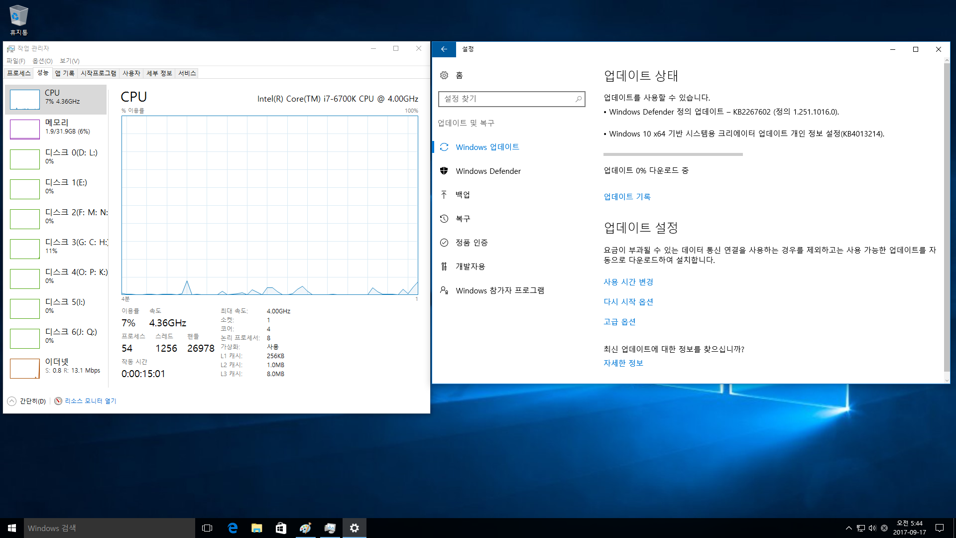Launch Microsoft Edge from taskbar

click(x=232, y=528)
